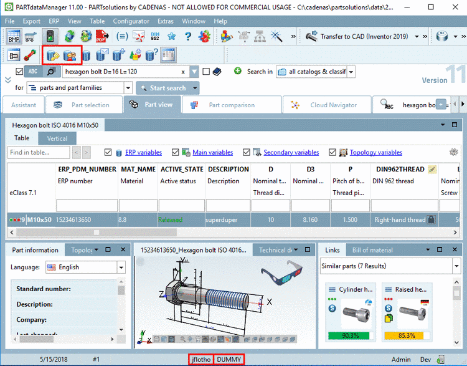Uncheck the checkbox left of ABC

(x=19, y=71)
